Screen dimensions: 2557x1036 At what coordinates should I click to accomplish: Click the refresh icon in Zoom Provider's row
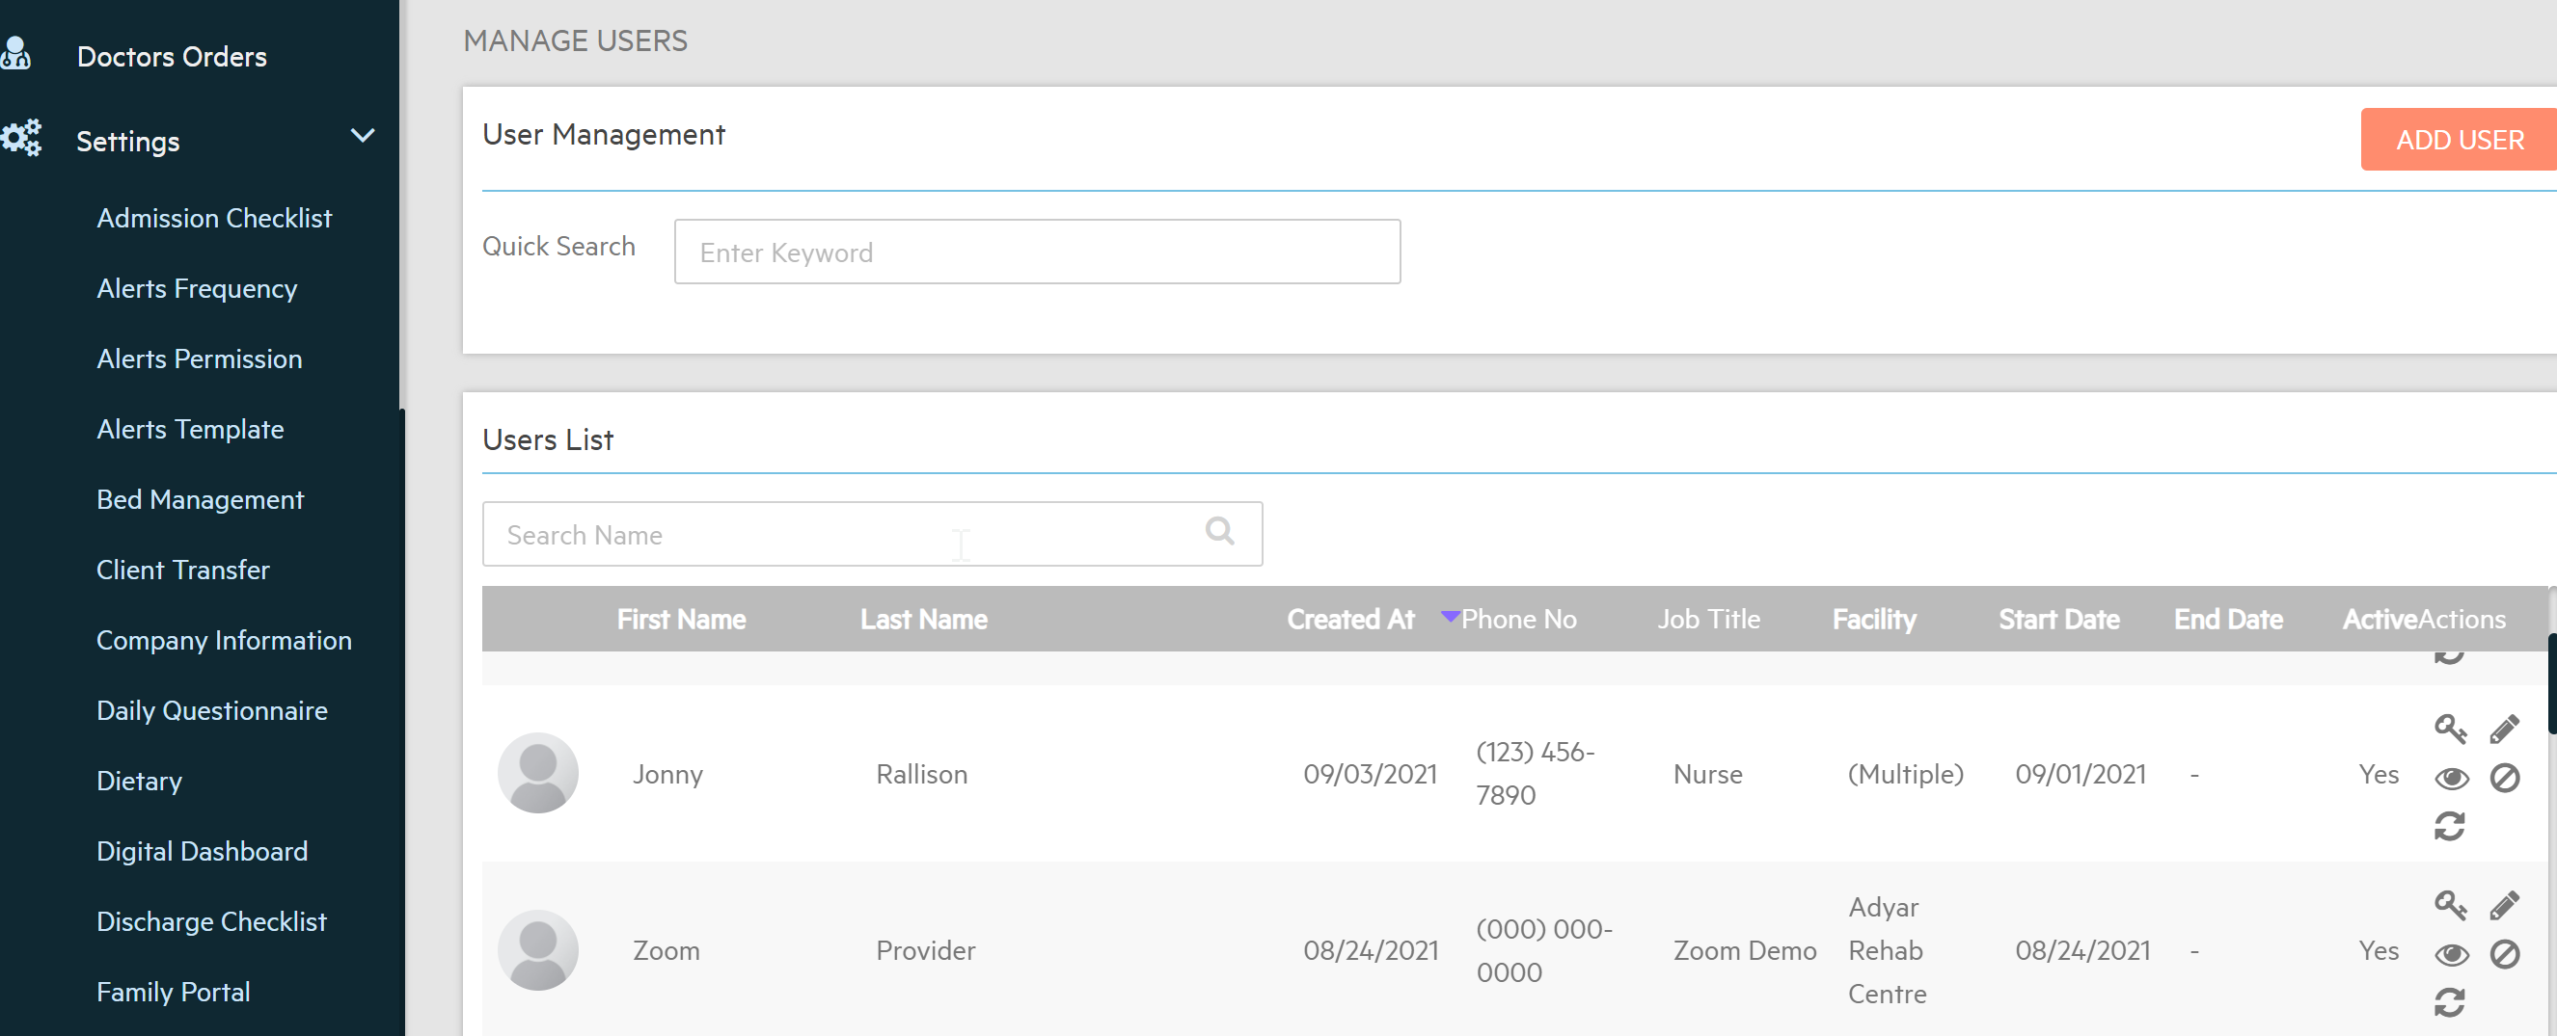tap(2449, 1002)
